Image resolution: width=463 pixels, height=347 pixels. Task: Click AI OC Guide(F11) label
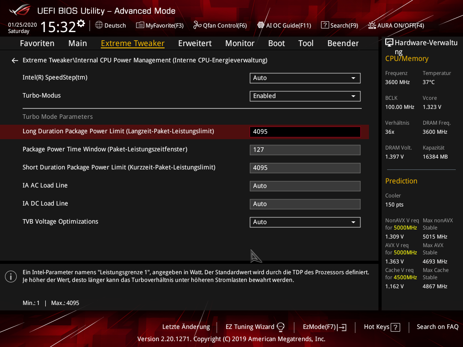click(288, 26)
